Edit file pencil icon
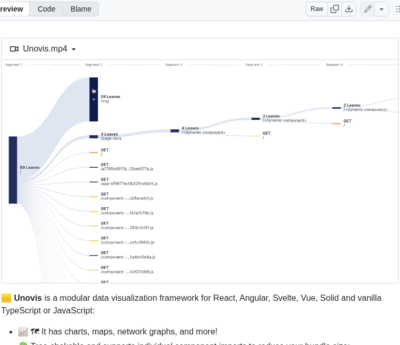Screen dimensions: 400x345 click(x=367, y=9)
